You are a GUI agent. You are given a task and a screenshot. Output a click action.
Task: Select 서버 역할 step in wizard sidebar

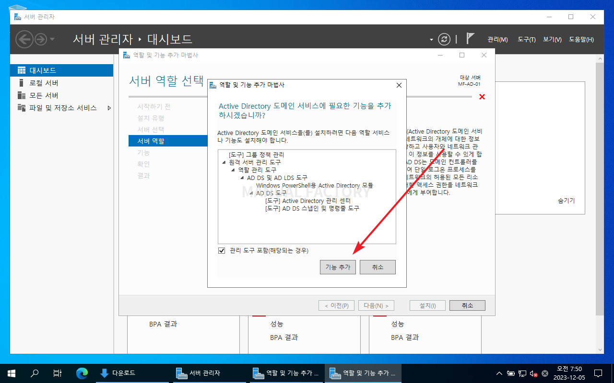tap(167, 141)
